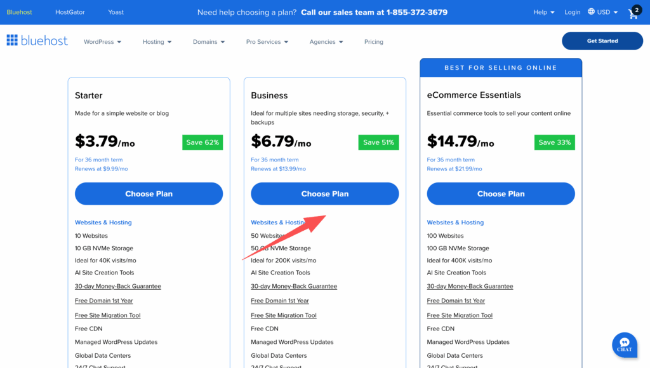650x368 pixels.
Task: Open the shopping cart icon
Action: [633, 13]
